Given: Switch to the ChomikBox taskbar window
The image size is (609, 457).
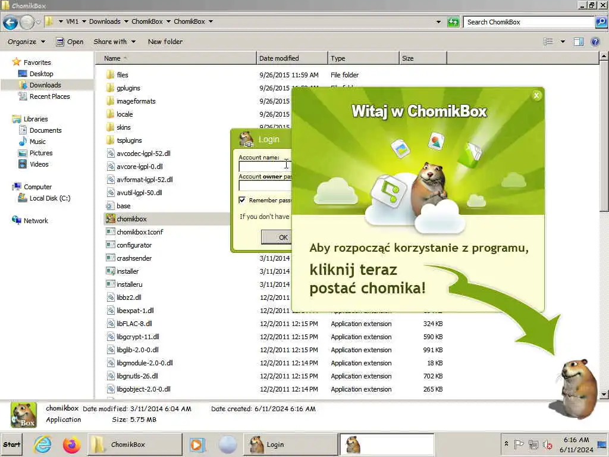Looking at the screenshot, I should [134, 444].
